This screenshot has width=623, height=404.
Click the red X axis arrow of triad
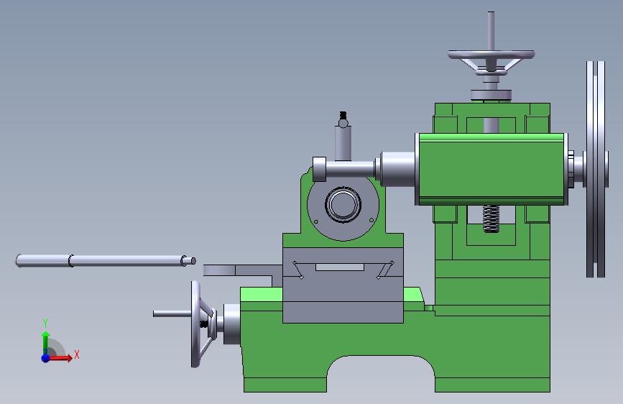[x=61, y=357]
